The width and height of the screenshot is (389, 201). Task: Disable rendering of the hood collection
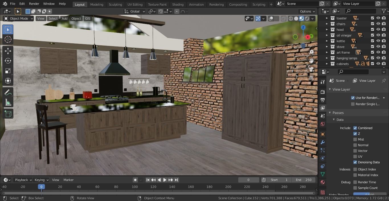pyautogui.click(x=384, y=29)
